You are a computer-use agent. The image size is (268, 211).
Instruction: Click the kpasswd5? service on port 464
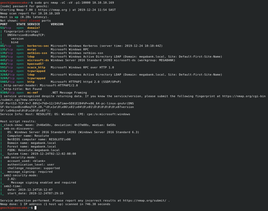pos(35,64)
